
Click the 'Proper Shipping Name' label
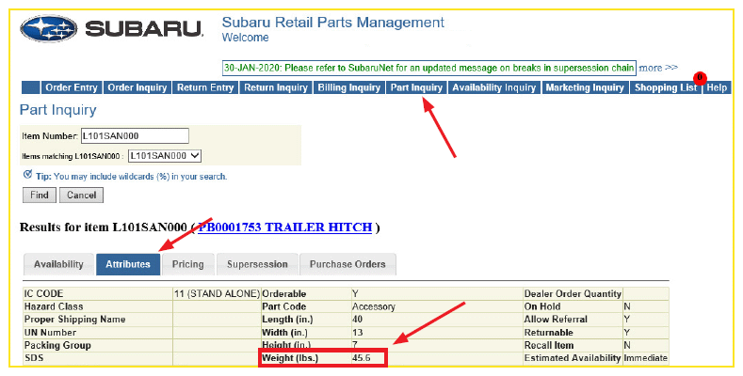[x=75, y=320]
